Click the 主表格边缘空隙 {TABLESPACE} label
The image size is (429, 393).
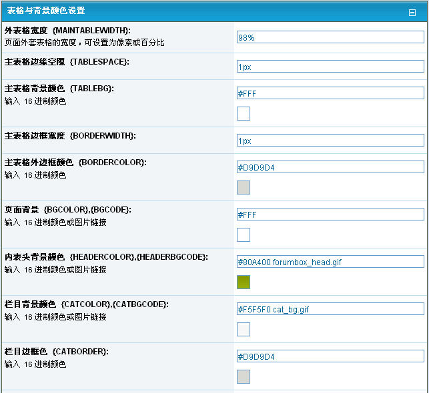coord(67,62)
